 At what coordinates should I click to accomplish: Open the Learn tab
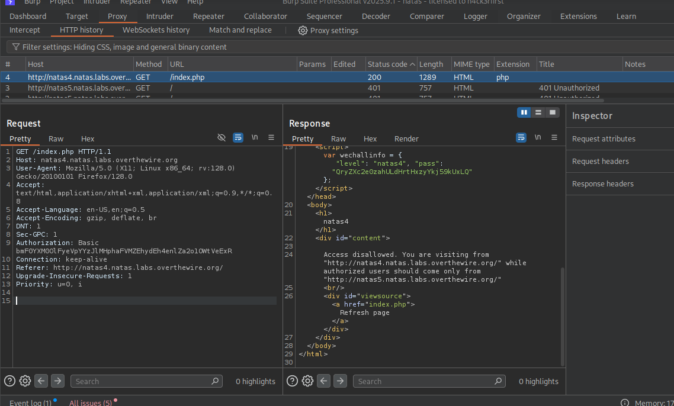click(626, 17)
